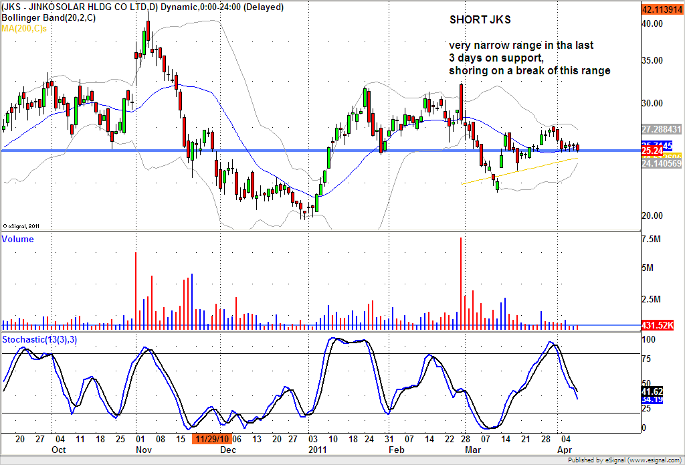Click the 2011 year label on time axis
685x465 pixels.
(318, 450)
